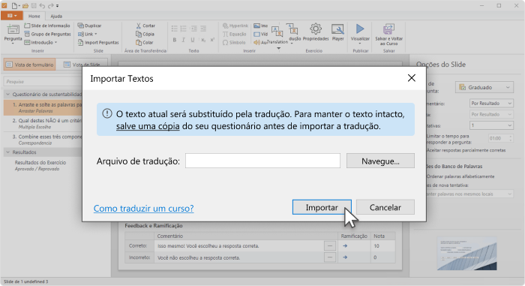This screenshot has width=525, height=286.
Task: Select question 2 Qual destes NÃO
Action: (43, 123)
